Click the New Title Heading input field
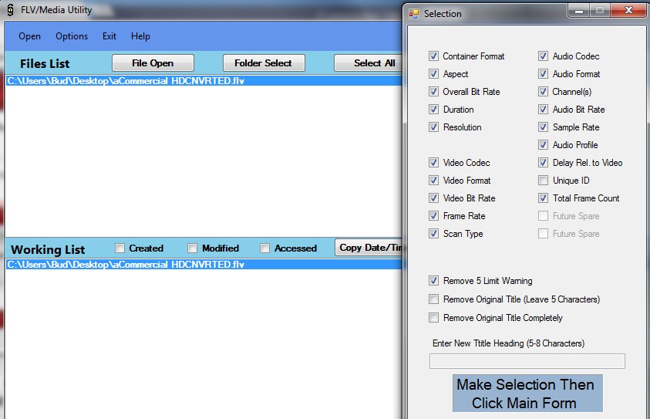 coord(527,361)
